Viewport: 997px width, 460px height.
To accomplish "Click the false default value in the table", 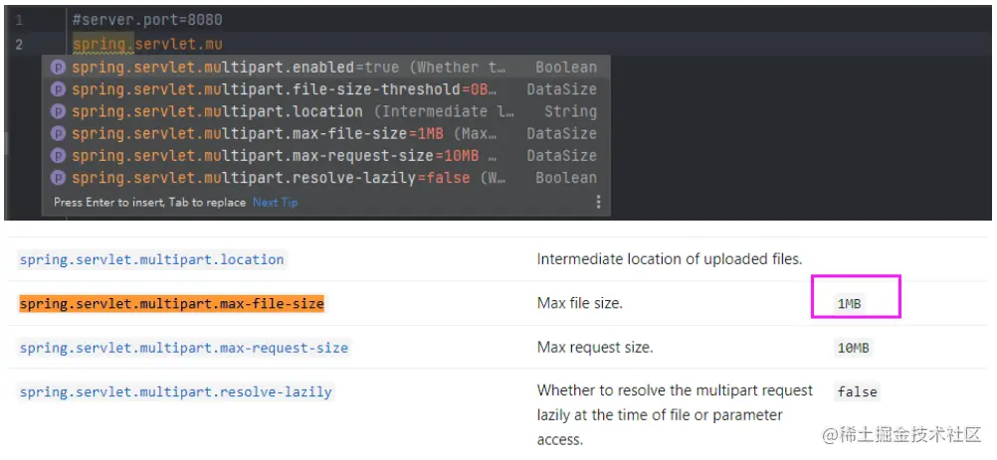I will tap(857, 391).
